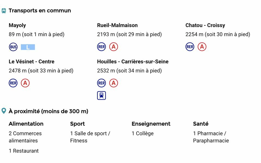Click the RER icon under Houilles - Carrières-sur-Seine
261x163 pixels.
[101, 83]
